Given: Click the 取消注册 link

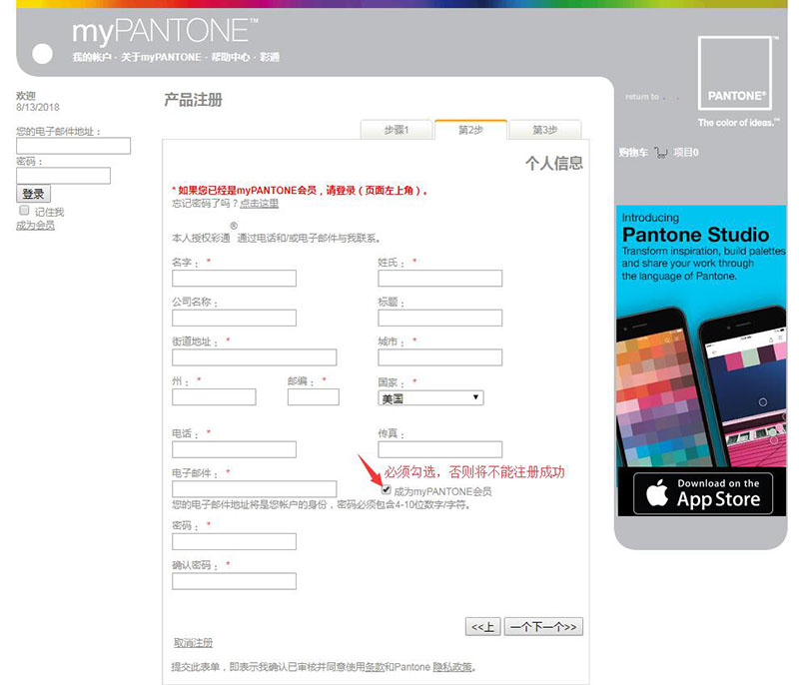Looking at the screenshot, I should click(x=193, y=643).
